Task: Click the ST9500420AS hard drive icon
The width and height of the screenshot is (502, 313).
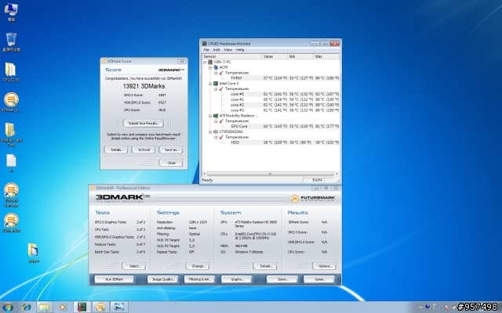Action: [216, 131]
